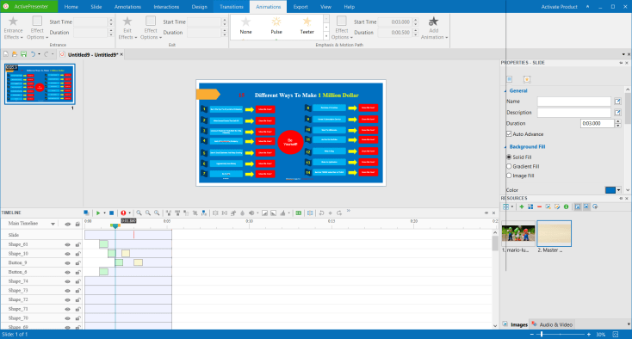Edit the Name property pencil icon
632x339 pixels.
[617, 102]
